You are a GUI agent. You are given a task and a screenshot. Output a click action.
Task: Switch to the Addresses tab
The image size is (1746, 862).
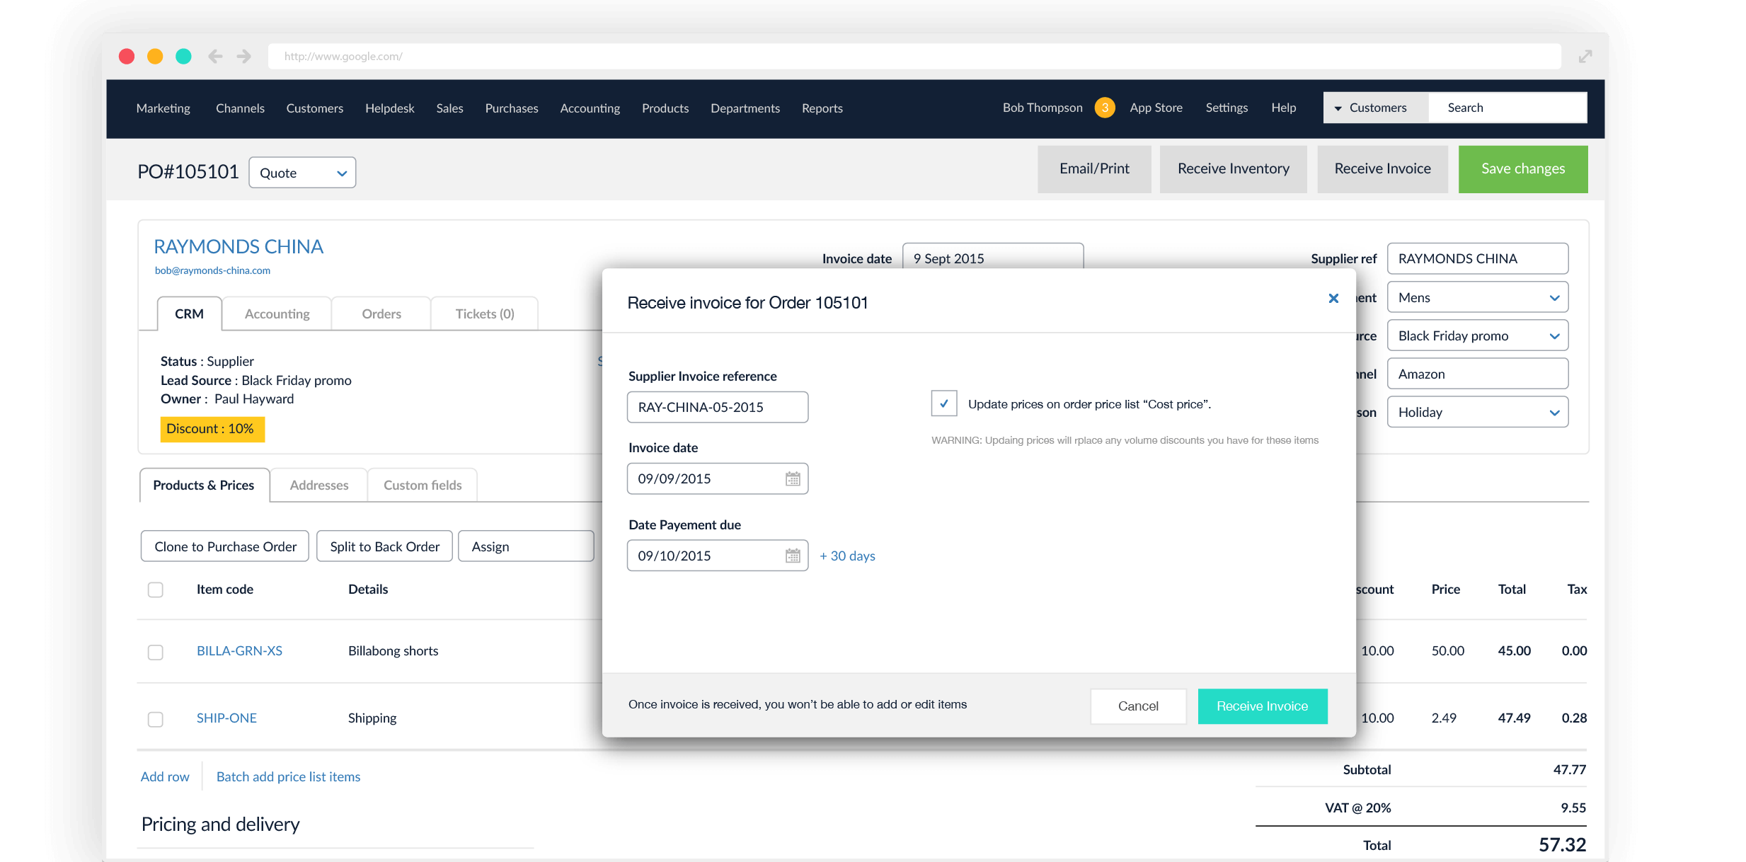pyautogui.click(x=318, y=485)
